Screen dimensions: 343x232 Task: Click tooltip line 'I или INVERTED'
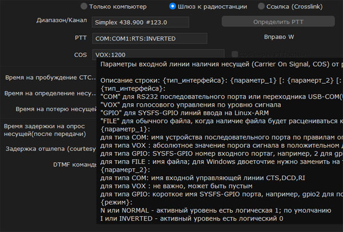point(192,218)
